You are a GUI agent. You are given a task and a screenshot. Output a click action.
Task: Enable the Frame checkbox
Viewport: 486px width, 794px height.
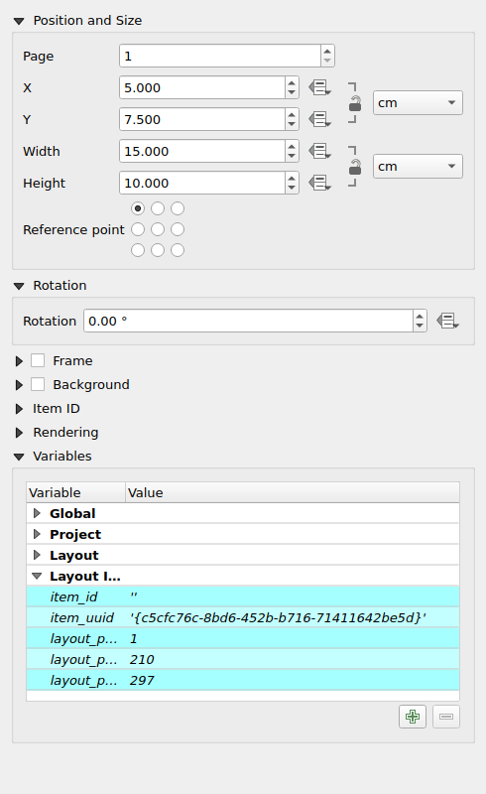point(38,360)
